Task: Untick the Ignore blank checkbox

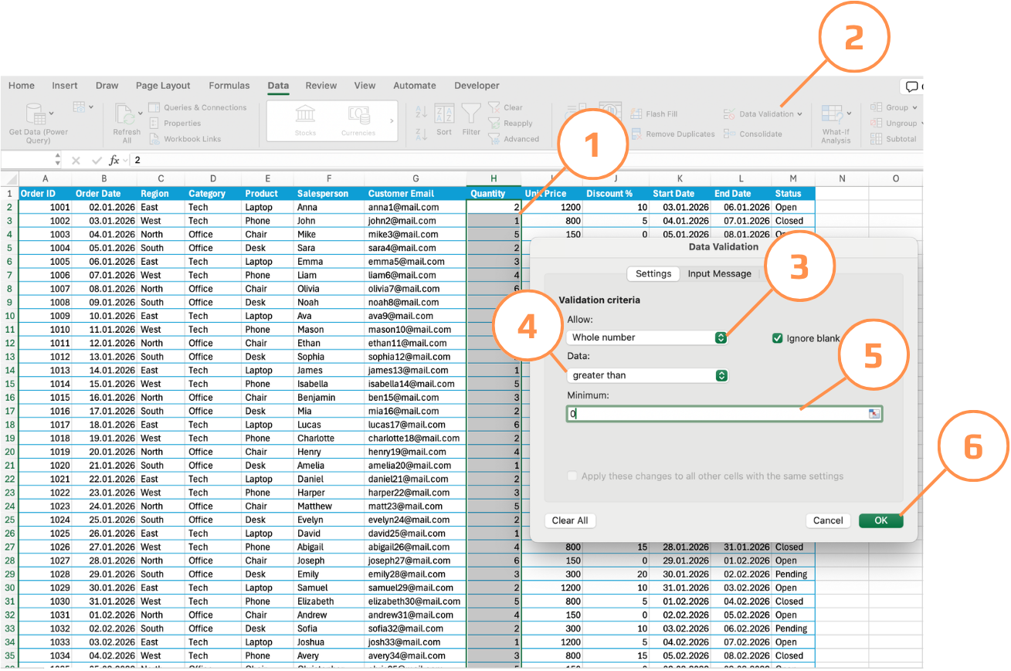Action: [x=778, y=337]
